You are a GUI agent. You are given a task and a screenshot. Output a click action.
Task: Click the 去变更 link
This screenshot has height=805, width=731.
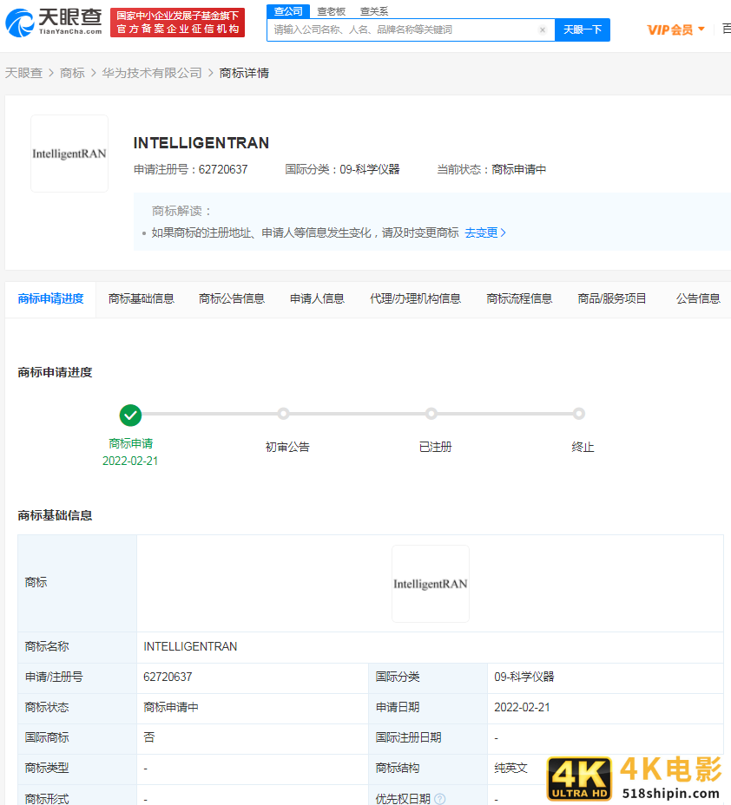(485, 232)
